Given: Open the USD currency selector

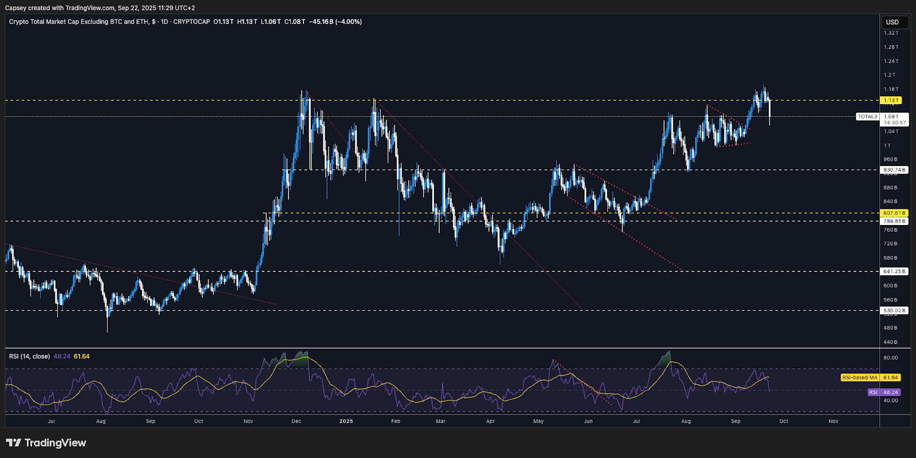Looking at the screenshot, I should click(894, 22).
